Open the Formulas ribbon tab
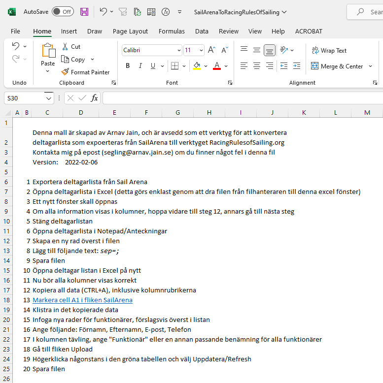The image size is (383, 383). (x=172, y=31)
